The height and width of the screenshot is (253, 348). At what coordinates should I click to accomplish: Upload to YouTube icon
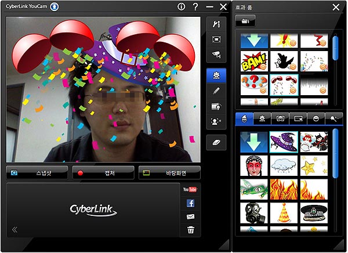[x=190, y=190]
